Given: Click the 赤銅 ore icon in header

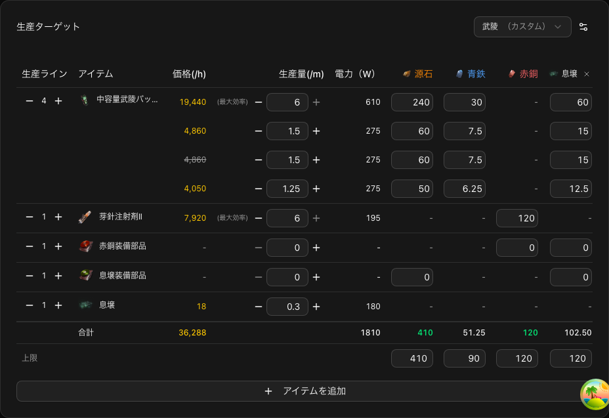Looking at the screenshot, I should pyautogui.click(x=512, y=73).
